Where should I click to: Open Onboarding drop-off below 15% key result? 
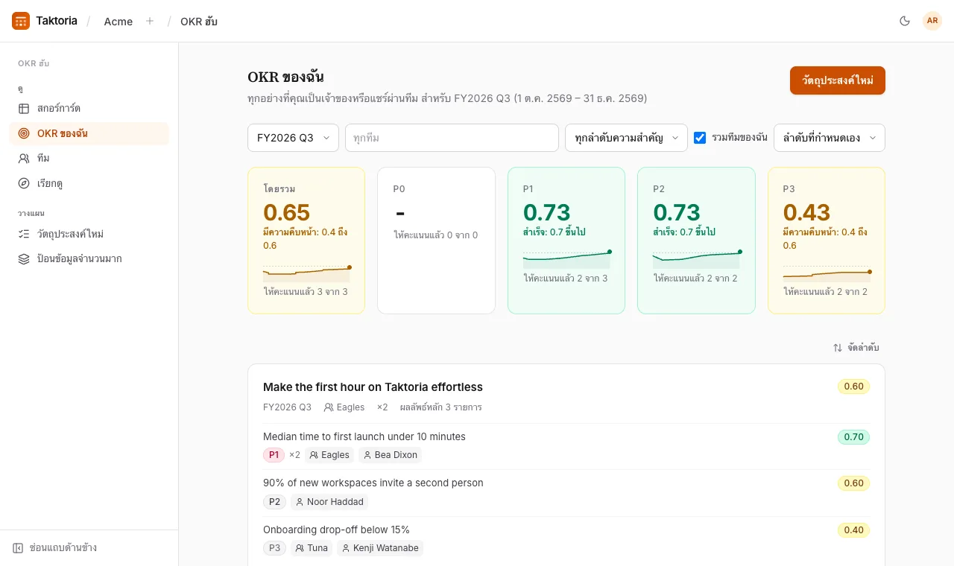[x=336, y=530]
